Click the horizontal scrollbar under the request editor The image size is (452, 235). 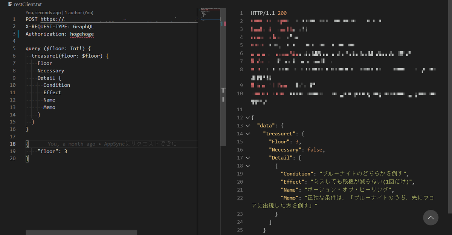click(81, 232)
